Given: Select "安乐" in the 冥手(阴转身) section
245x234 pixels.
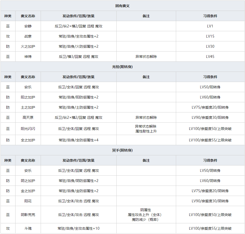Looking at the screenshot, I should pyautogui.click(x=28, y=171).
